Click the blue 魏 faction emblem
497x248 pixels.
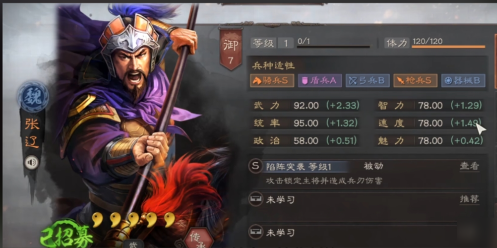(33, 96)
